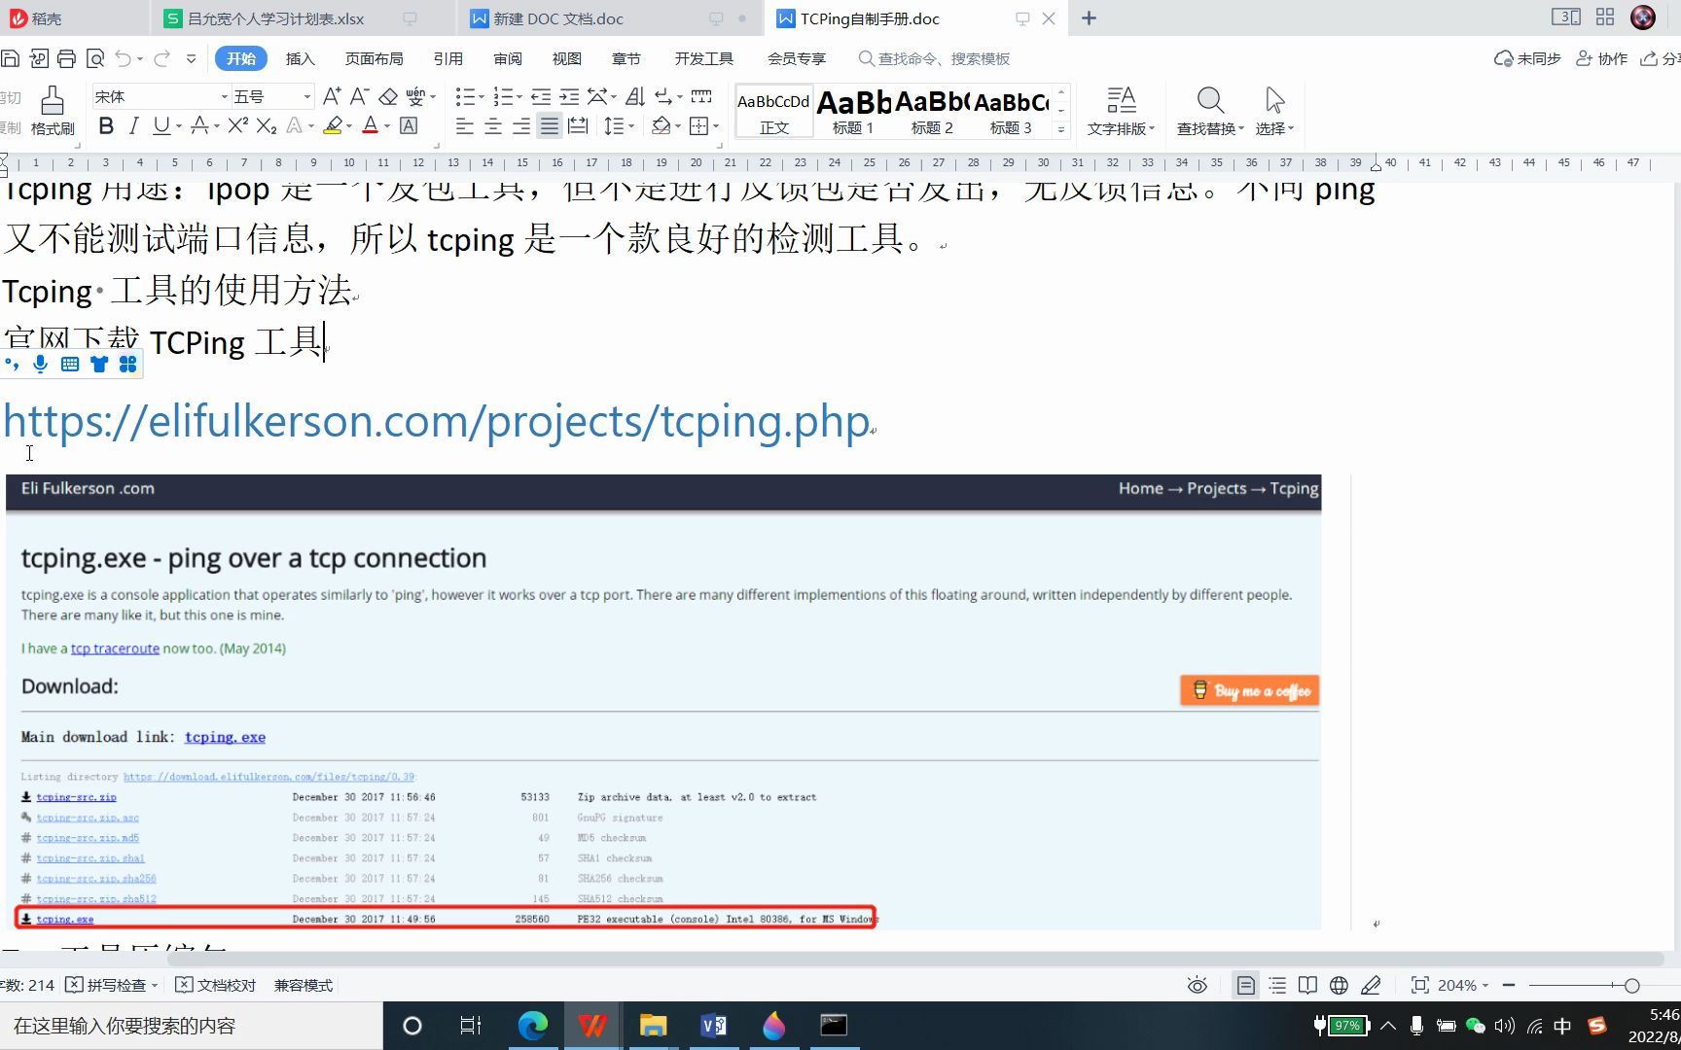Open font color dropdown arrow
The width and height of the screenshot is (1681, 1050).
[387, 126]
